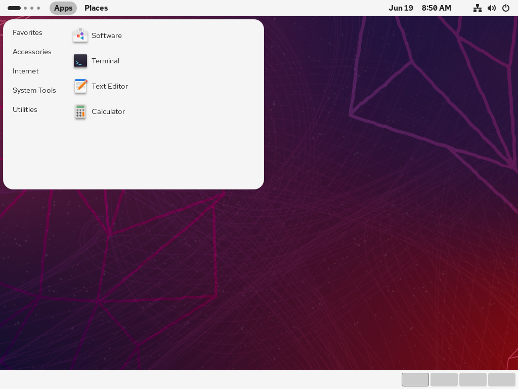518x389 pixels.
Task: Expand the Places menu
Action: point(96,8)
